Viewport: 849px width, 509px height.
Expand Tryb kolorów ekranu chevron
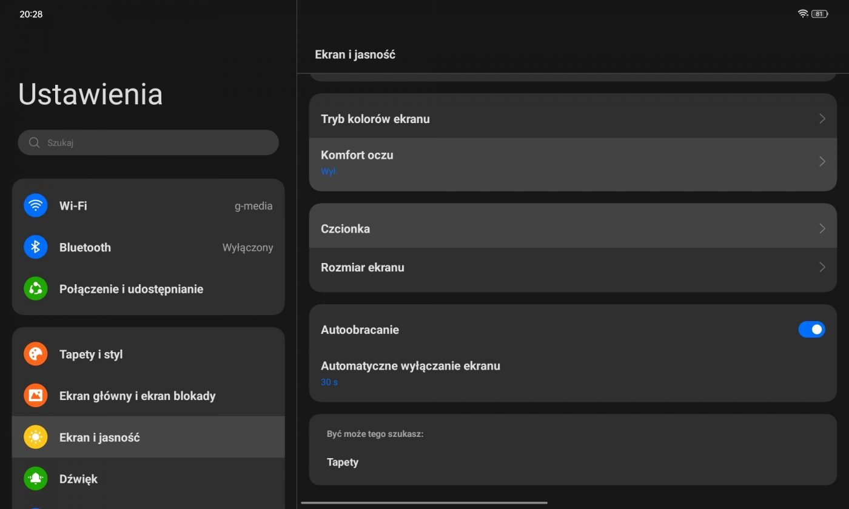pyautogui.click(x=822, y=119)
